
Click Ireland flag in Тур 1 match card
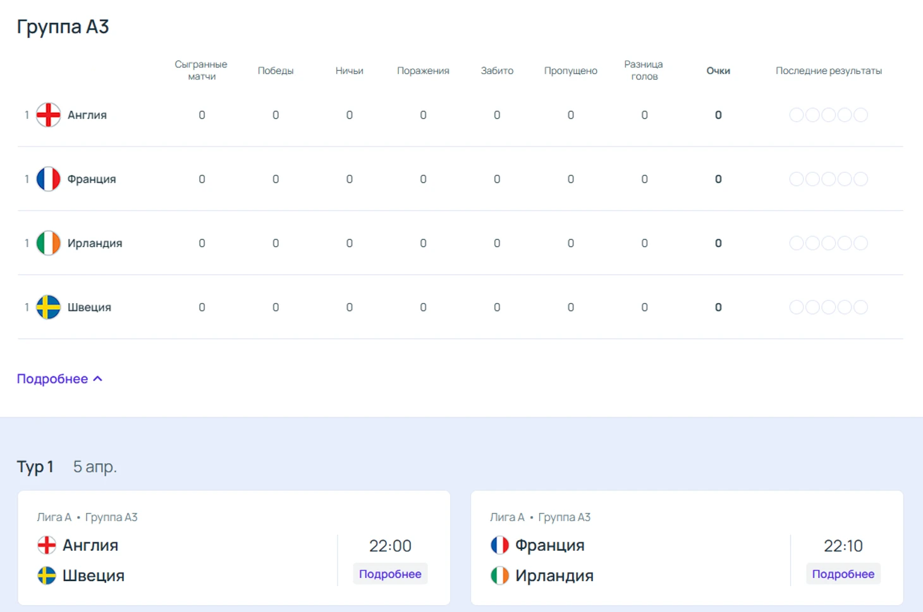pos(499,575)
